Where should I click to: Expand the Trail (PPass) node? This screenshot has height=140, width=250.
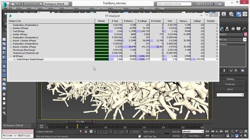pos(11,31)
